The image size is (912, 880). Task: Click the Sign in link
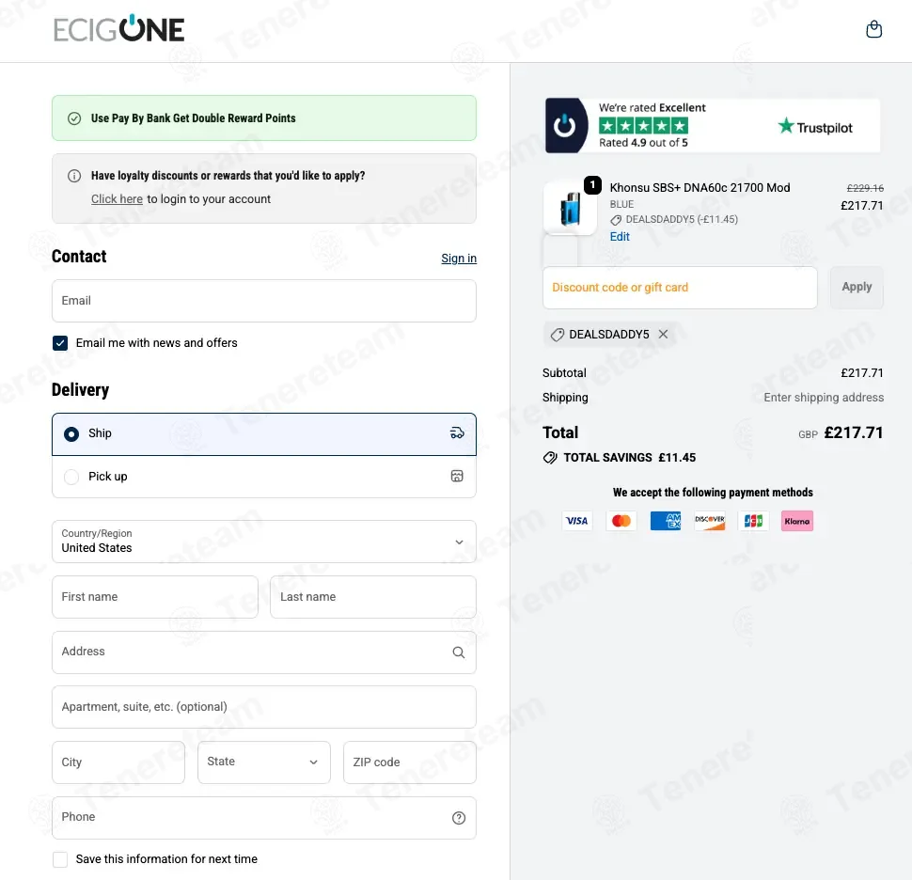[x=459, y=259]
